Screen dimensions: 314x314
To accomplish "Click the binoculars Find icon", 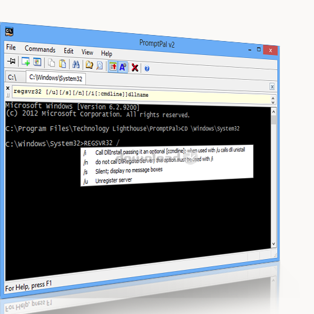I will pos(76,65).
